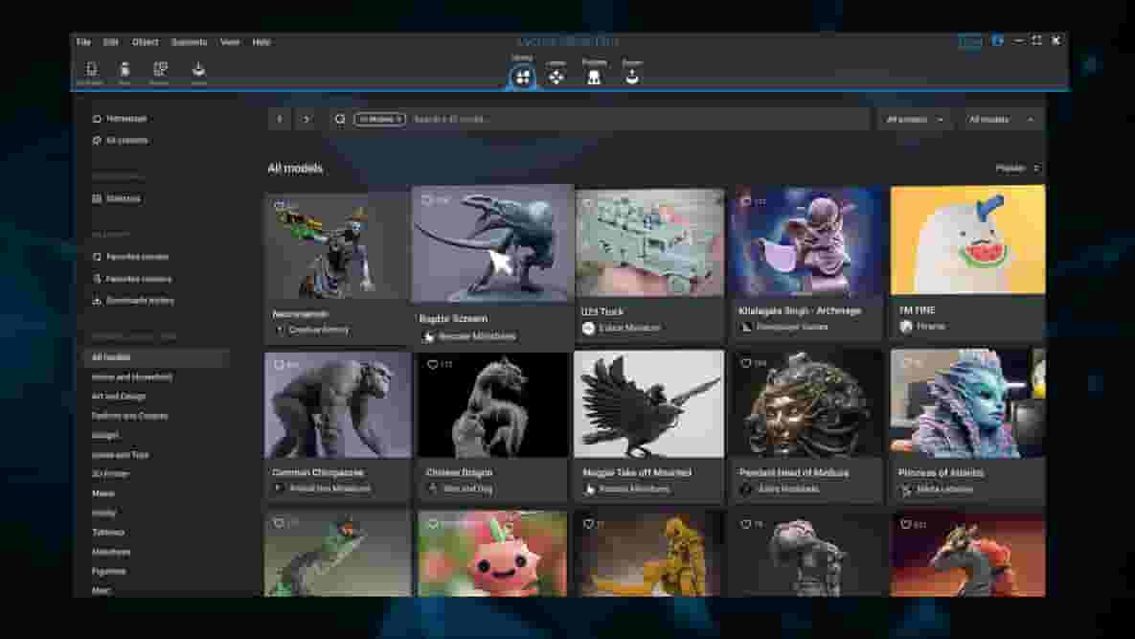The image size is (1135, 639).
Task: Open the Prepare workspace icon
Action: pyautogui.click(x=594, y=76)
